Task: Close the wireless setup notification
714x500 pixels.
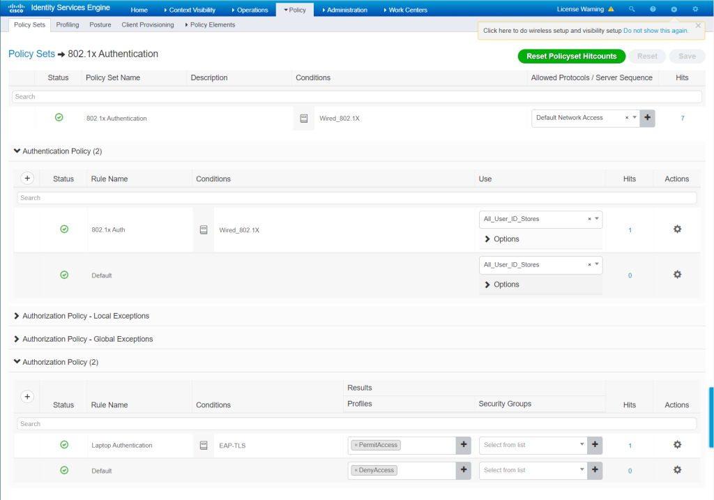Action: click(x=697, y=26)
